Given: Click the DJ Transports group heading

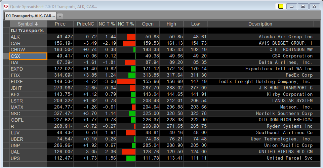Looking at the screenshot, I should tap(27, 31).
